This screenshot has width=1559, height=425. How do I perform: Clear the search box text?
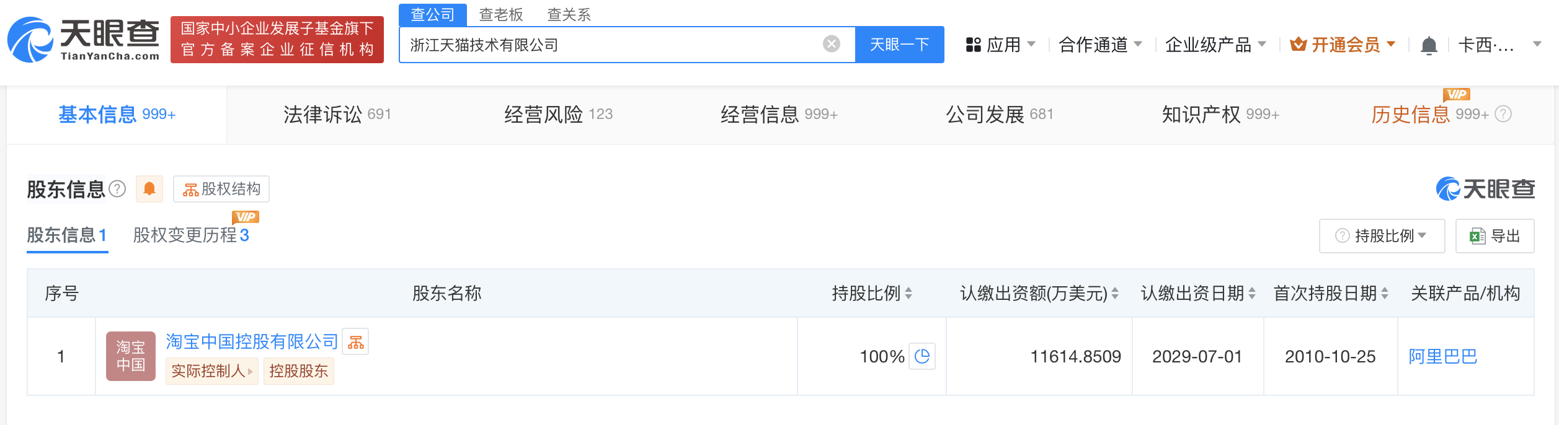coord(831,44)
